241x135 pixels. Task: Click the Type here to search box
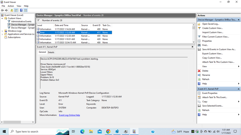[x=39, y=131]
